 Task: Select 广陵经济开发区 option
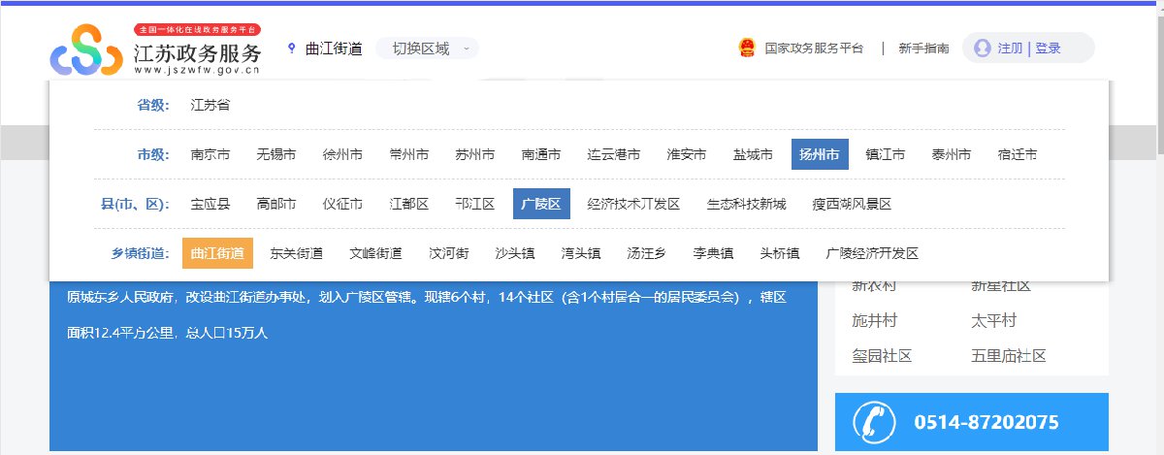[871, 253]
